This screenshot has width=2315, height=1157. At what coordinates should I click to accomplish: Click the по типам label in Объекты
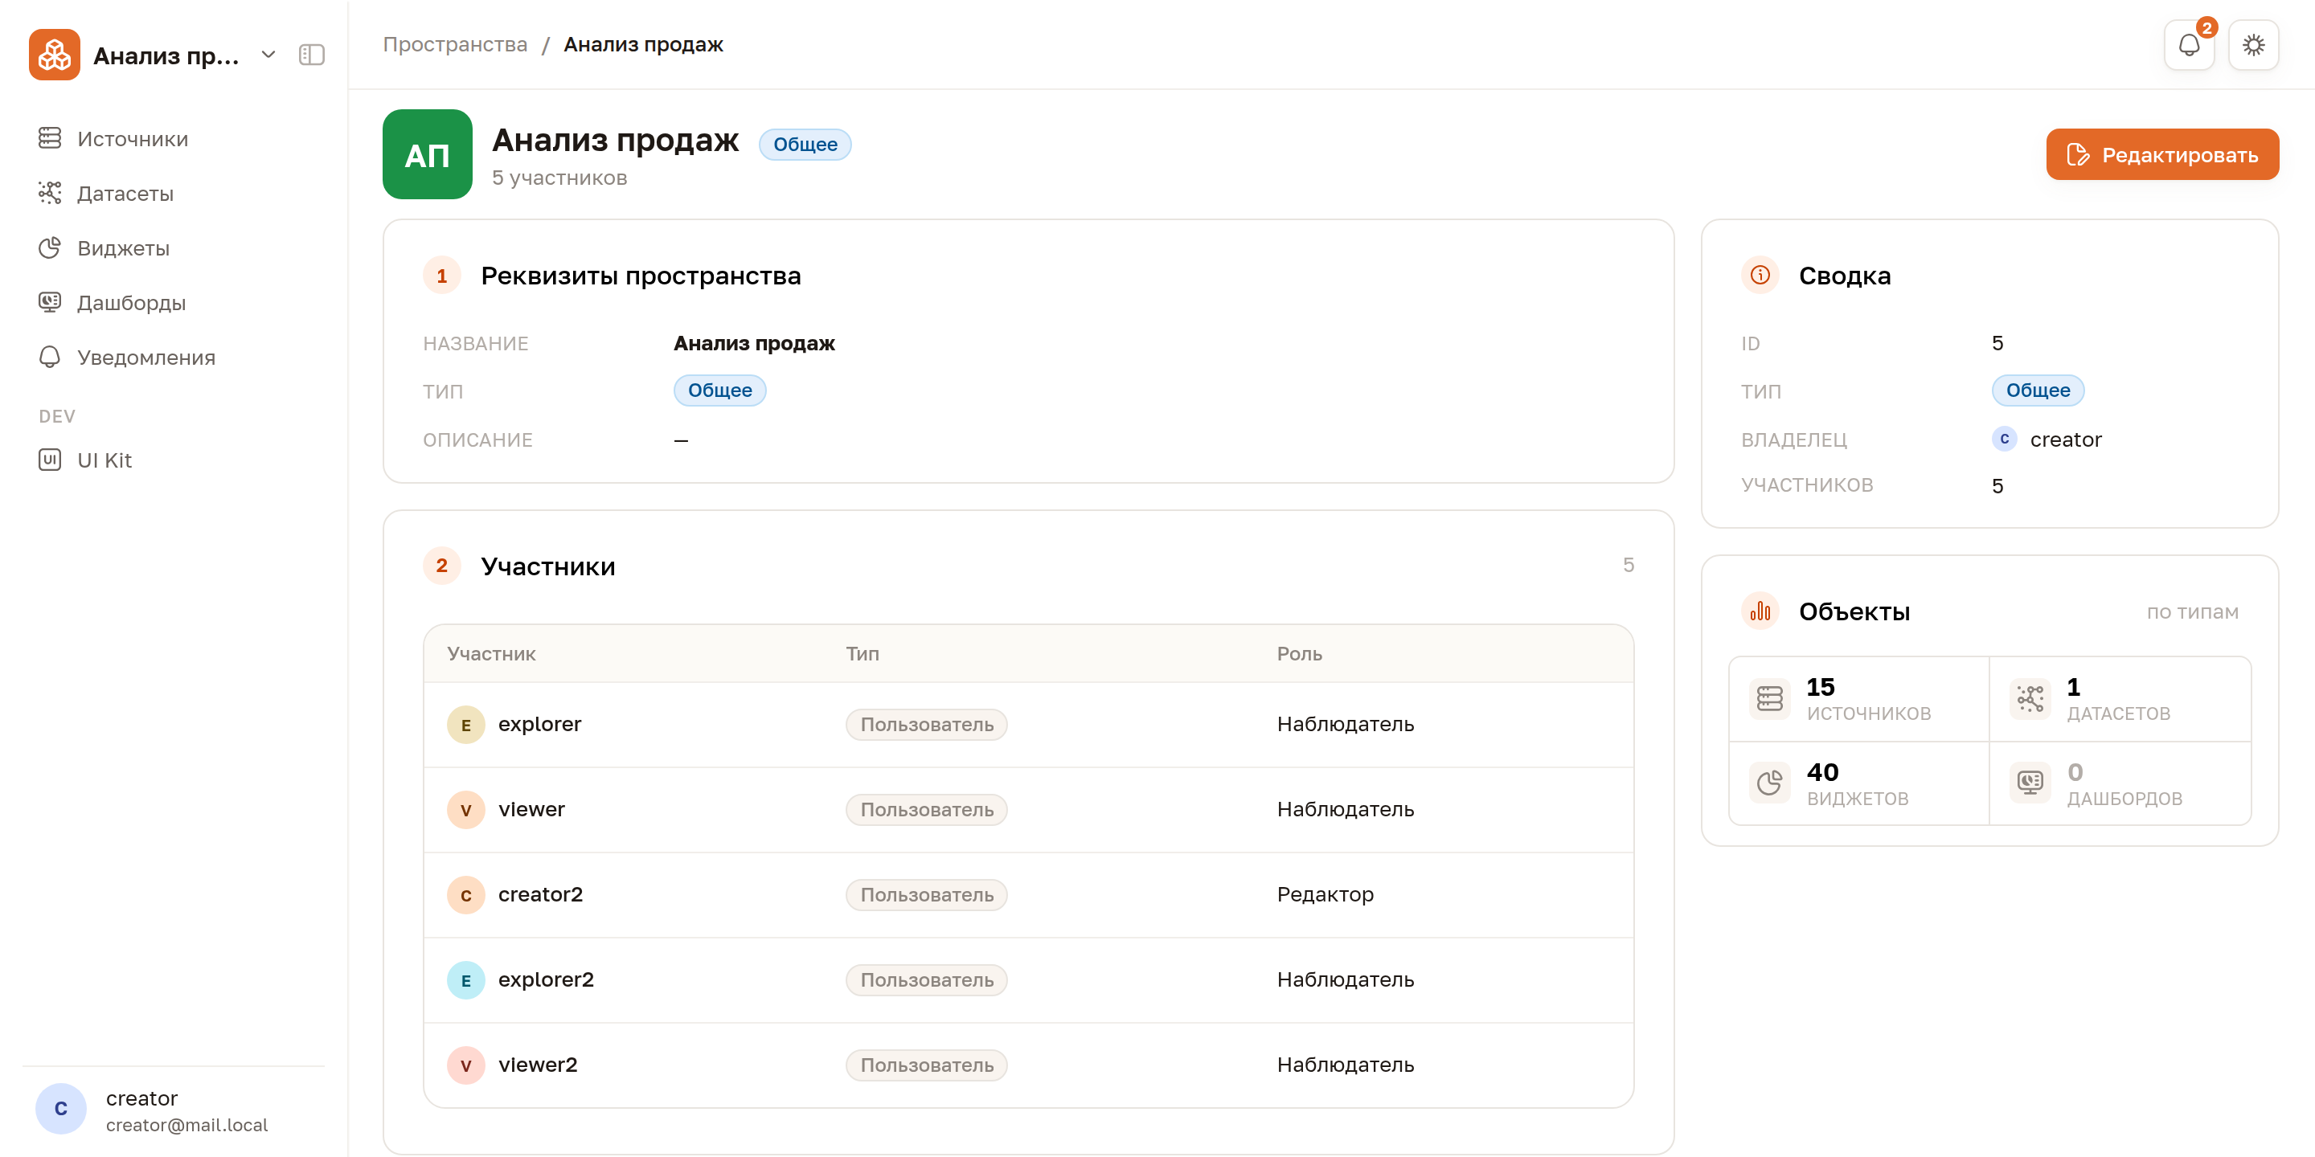point(2192,612)
